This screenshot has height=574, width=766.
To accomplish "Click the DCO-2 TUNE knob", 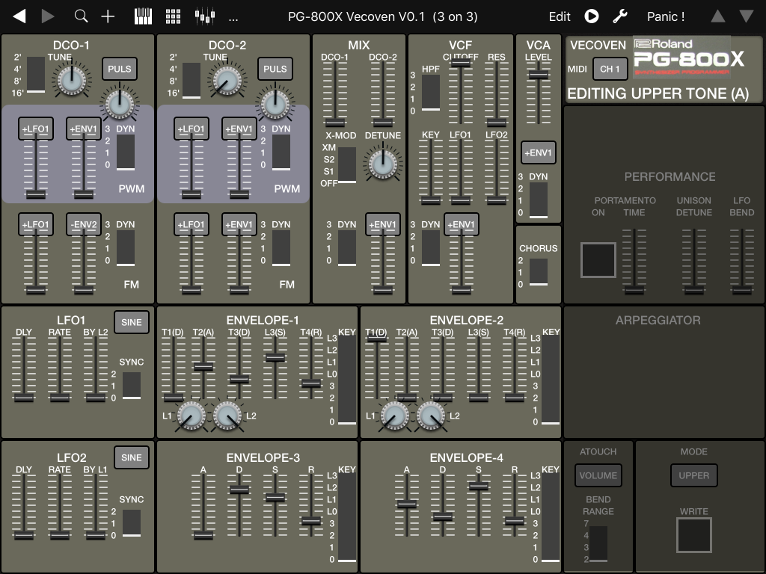I will coord(227,81).
